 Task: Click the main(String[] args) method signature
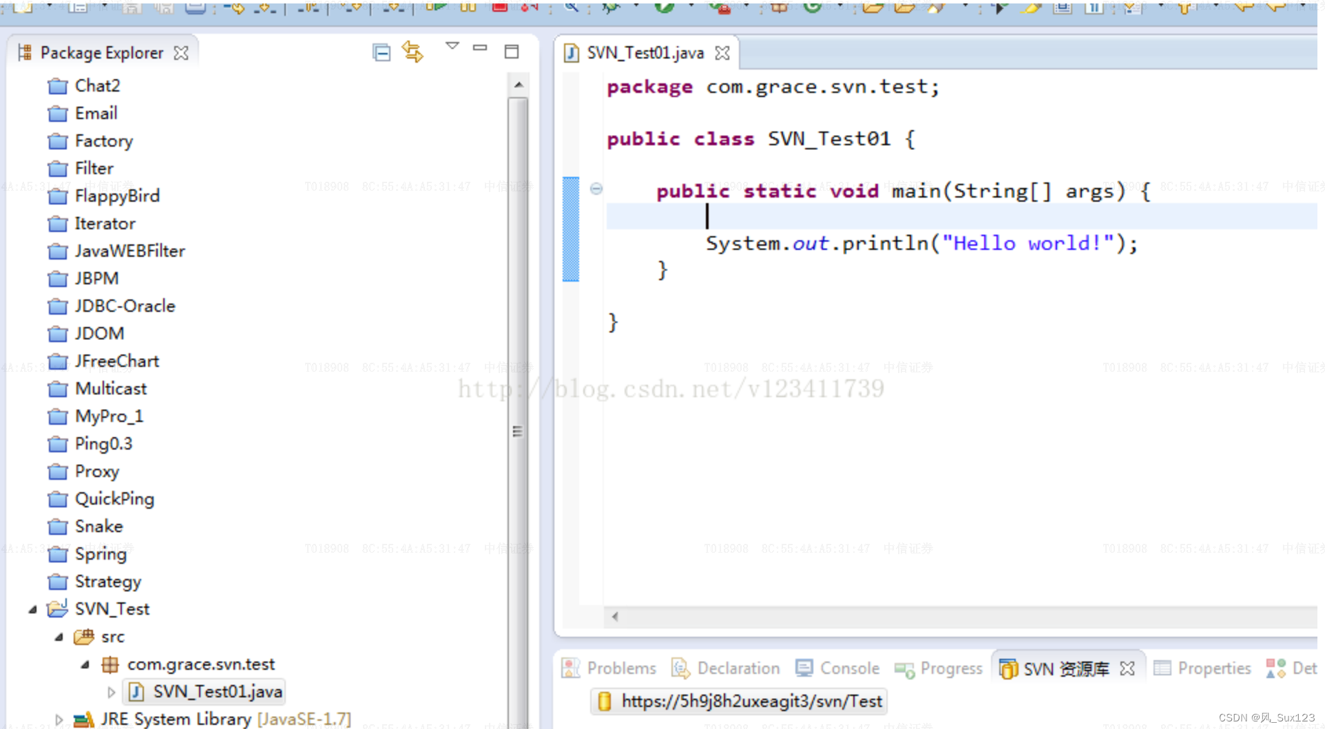click(x=1009, y=191)
